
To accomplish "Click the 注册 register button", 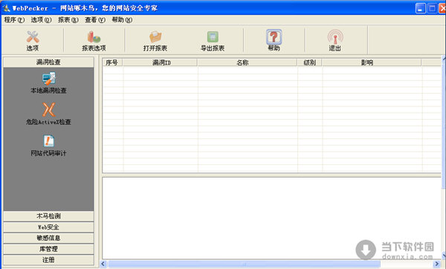I will [x=48, y=260].
